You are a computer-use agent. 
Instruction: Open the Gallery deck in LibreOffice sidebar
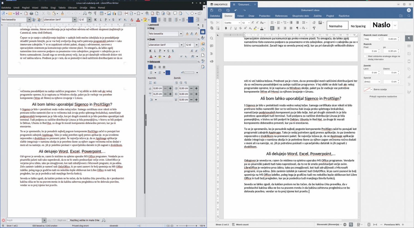point(203,43)
